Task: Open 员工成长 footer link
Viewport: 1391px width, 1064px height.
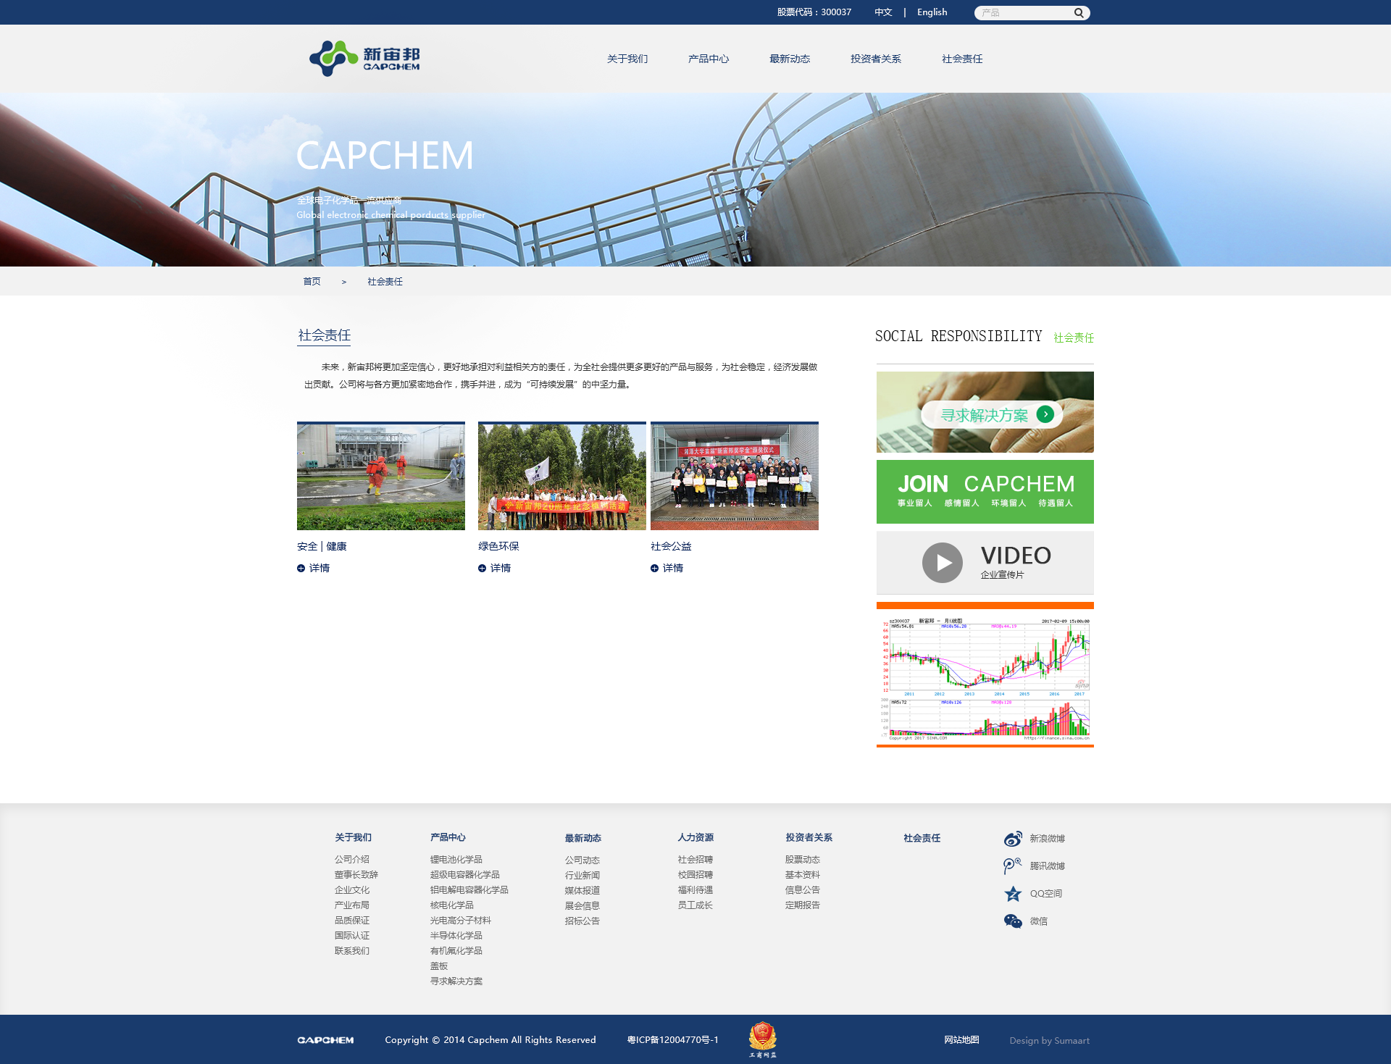Action: coord(695,905)
